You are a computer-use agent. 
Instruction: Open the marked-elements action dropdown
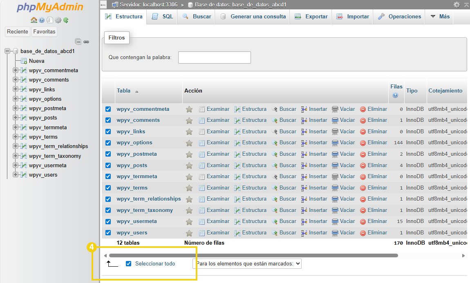pyautogui.click(x=246, y=263)
